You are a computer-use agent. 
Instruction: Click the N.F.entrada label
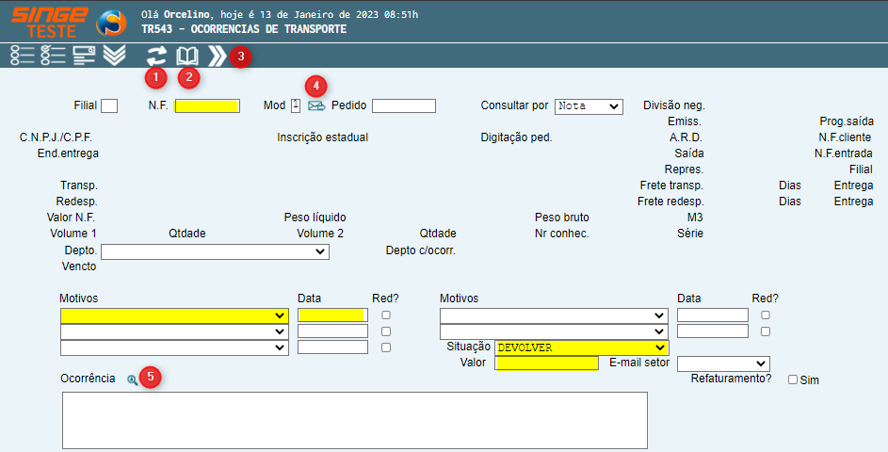(x=843, y=153)
